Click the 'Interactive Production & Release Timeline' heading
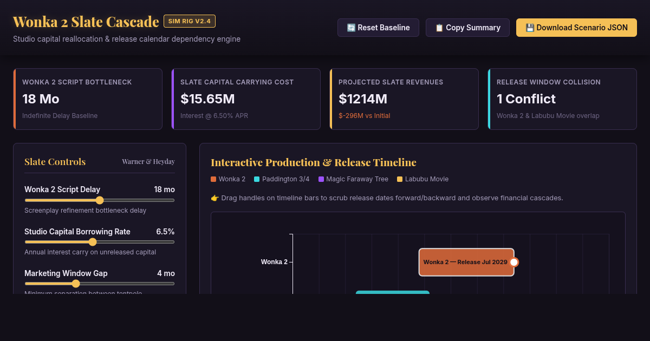The image size is (650, 341). click(314, 162)
